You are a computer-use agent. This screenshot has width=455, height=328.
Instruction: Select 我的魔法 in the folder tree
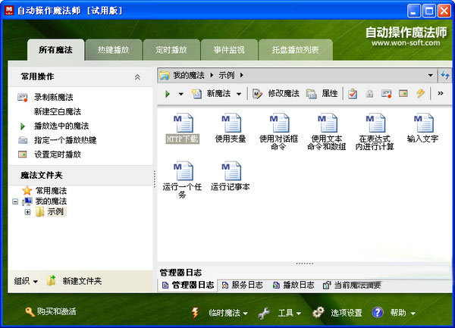pyautogui.click(x=51, y=201)
